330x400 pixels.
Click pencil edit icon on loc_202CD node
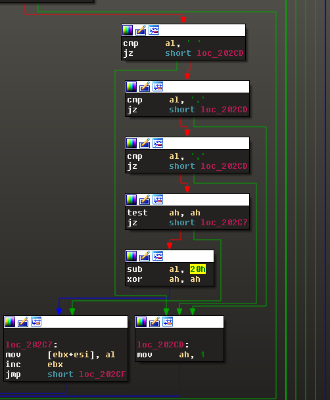(x=154, y=322)
